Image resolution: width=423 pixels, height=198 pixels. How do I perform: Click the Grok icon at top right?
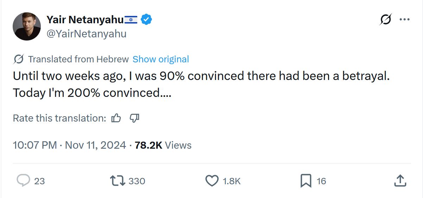386,20
